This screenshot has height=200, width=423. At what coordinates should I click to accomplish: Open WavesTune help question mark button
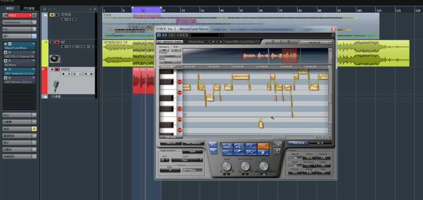pyautogui.click(x=258, y=42)
